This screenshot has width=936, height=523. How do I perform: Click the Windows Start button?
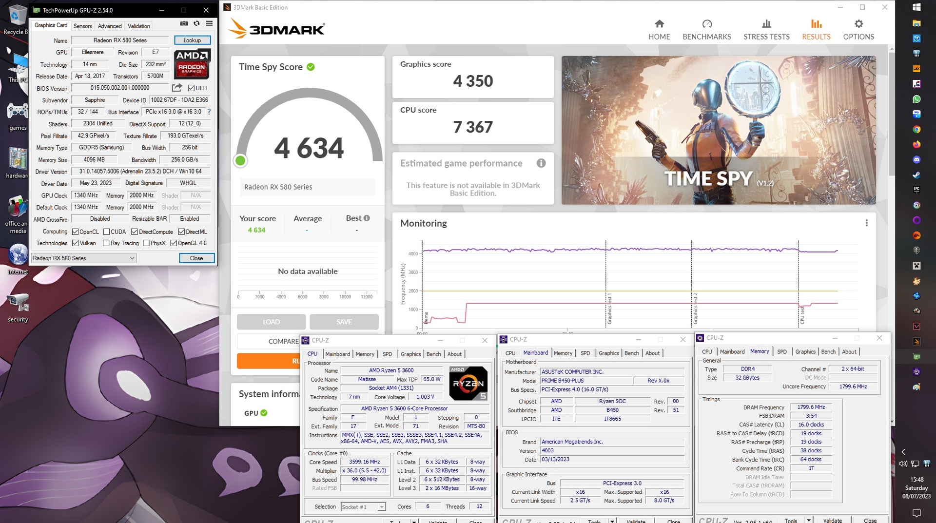pyautogui.click(x=916, y=7)
